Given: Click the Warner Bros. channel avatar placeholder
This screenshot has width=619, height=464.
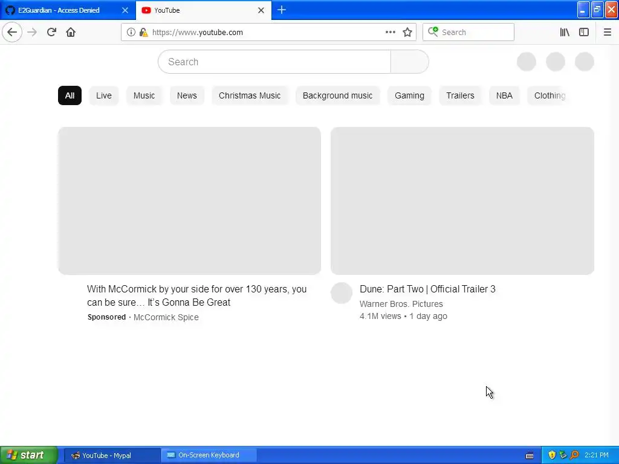Looking at the screenshot, I should 342,293.
